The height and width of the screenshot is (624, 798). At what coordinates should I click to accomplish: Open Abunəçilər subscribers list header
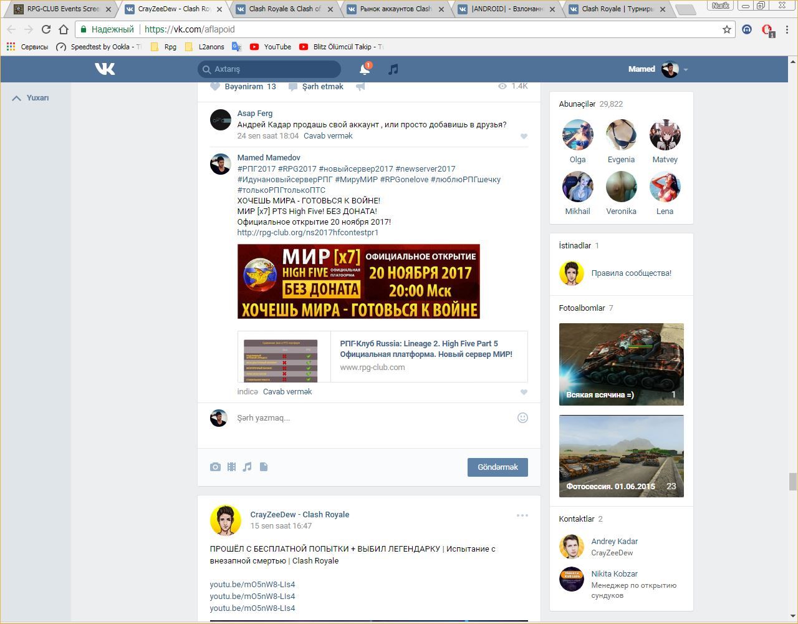coord(591,104)
